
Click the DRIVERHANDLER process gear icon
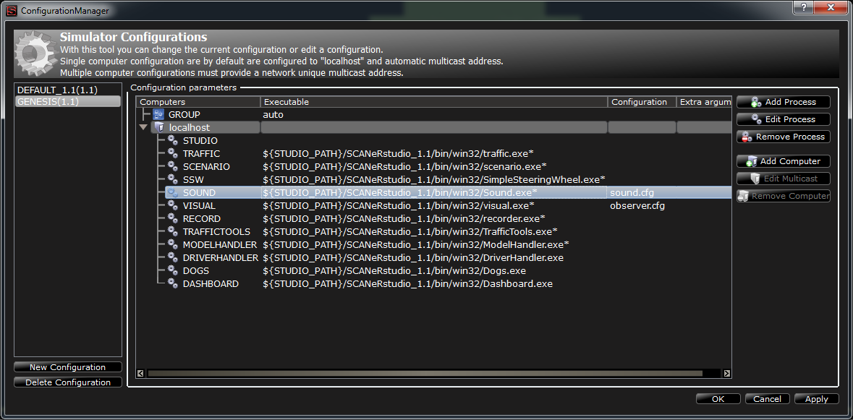(x=172, y=257)
